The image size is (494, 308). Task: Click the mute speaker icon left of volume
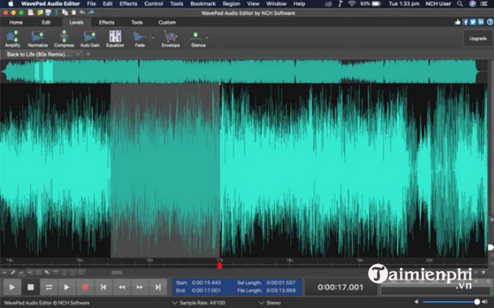coord(416,302)
